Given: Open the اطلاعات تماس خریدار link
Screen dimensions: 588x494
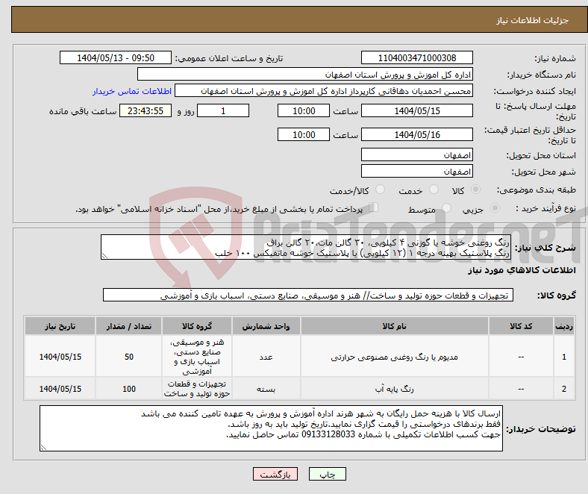Looking at the screenshot, I should click(x=132, y=91).
